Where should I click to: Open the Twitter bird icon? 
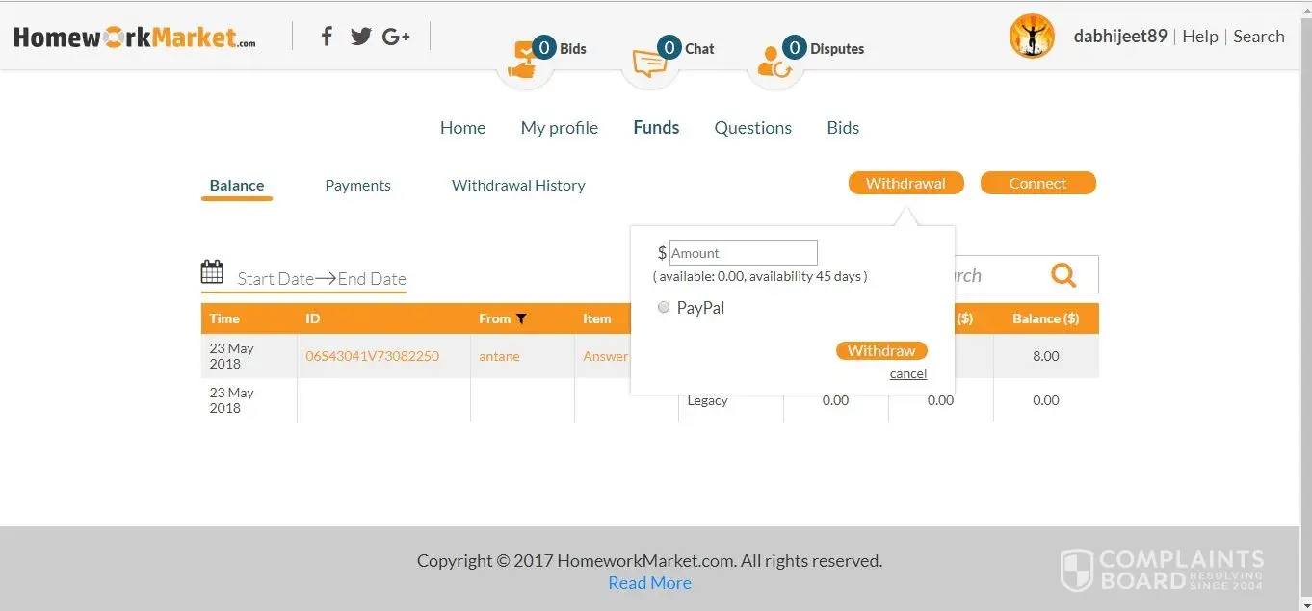(x=361, y=37)
